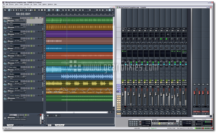Click the last icon on Track toolbar right end
Screen dimensions: 216x133
pos(112,10)
